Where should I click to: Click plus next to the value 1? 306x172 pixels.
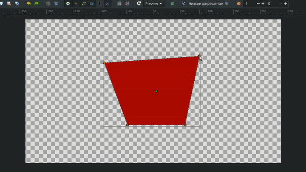263,3
